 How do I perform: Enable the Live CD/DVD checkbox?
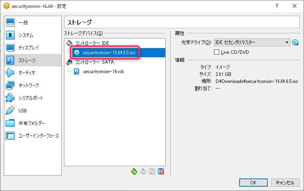click(216, 52)
